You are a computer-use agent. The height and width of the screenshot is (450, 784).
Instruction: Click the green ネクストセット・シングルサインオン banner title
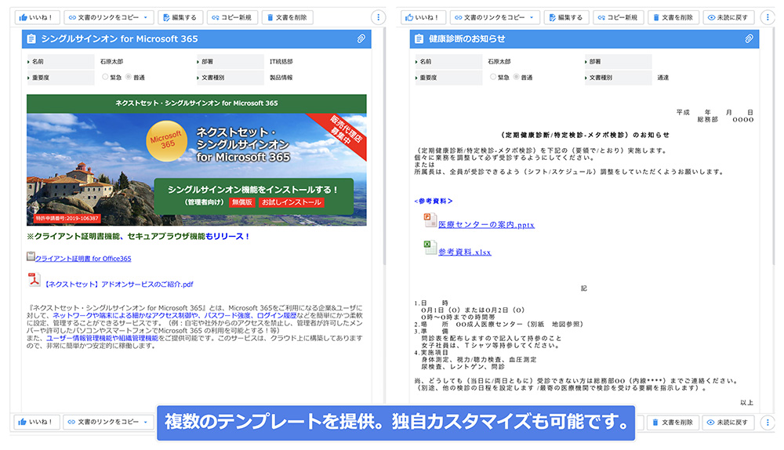(197, 103)
